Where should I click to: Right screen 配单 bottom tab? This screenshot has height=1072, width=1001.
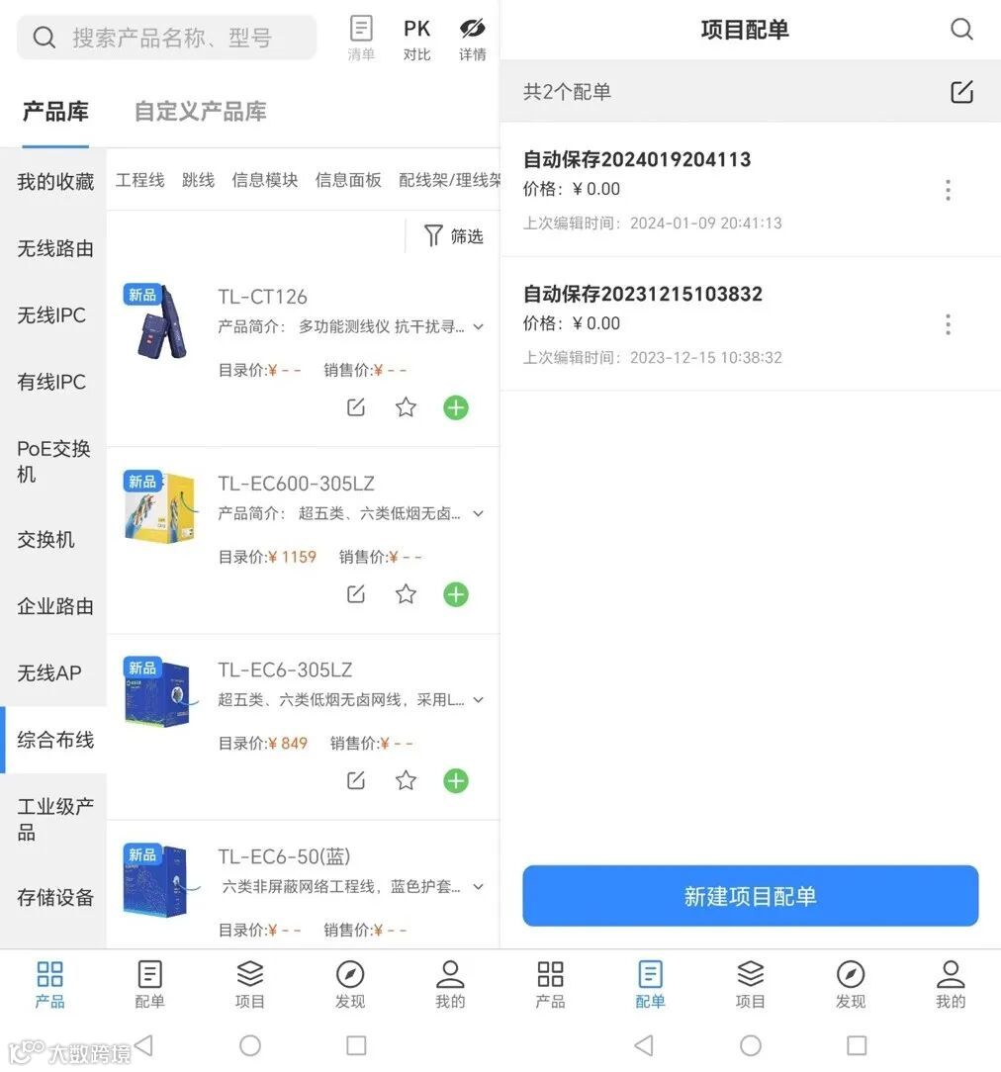click(650, 985)
